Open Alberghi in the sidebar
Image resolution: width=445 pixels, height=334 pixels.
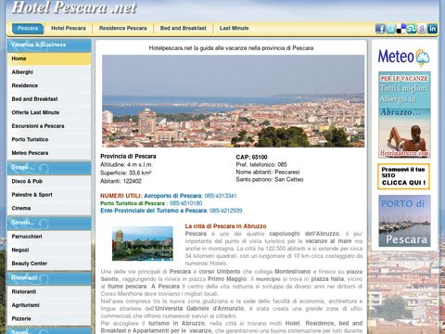tap(49, 72)
